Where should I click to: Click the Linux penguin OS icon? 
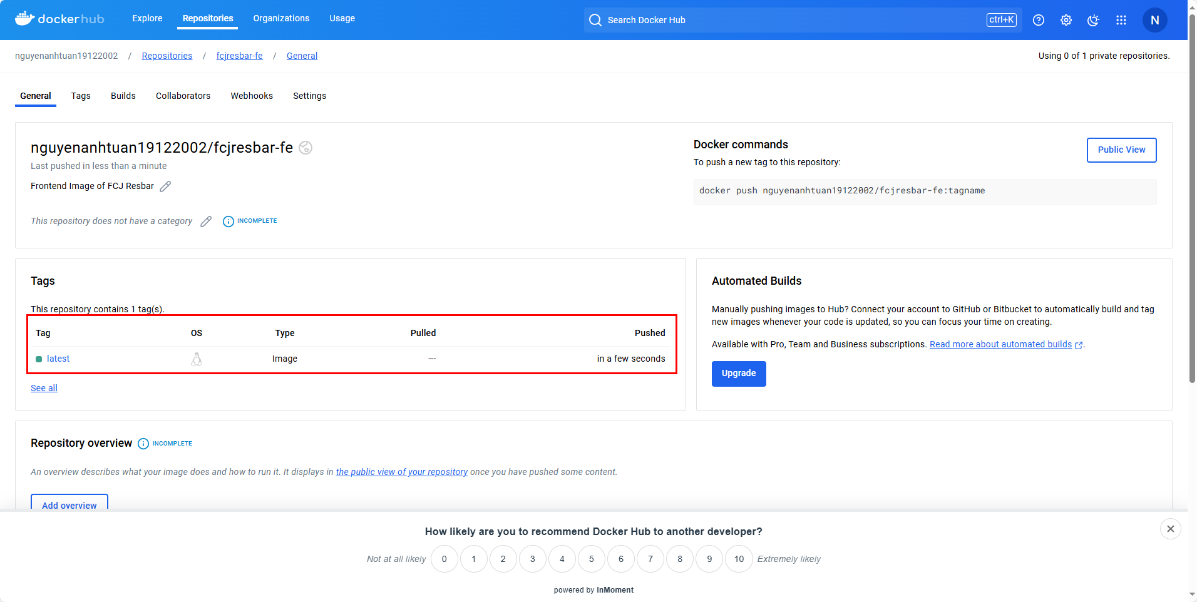pyautogui.click(x=197, y=359)
